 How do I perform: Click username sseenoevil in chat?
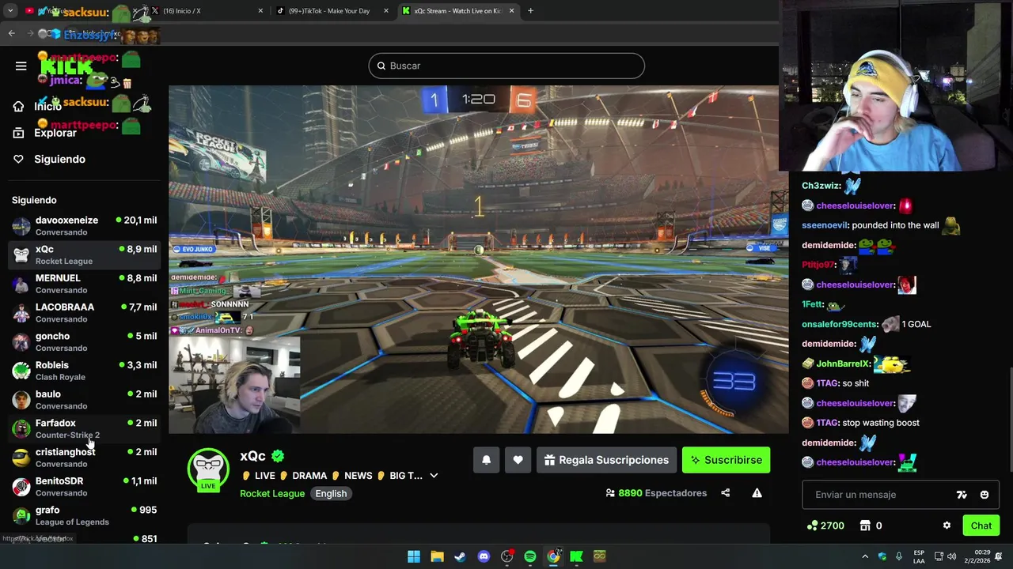pos(825,225)
